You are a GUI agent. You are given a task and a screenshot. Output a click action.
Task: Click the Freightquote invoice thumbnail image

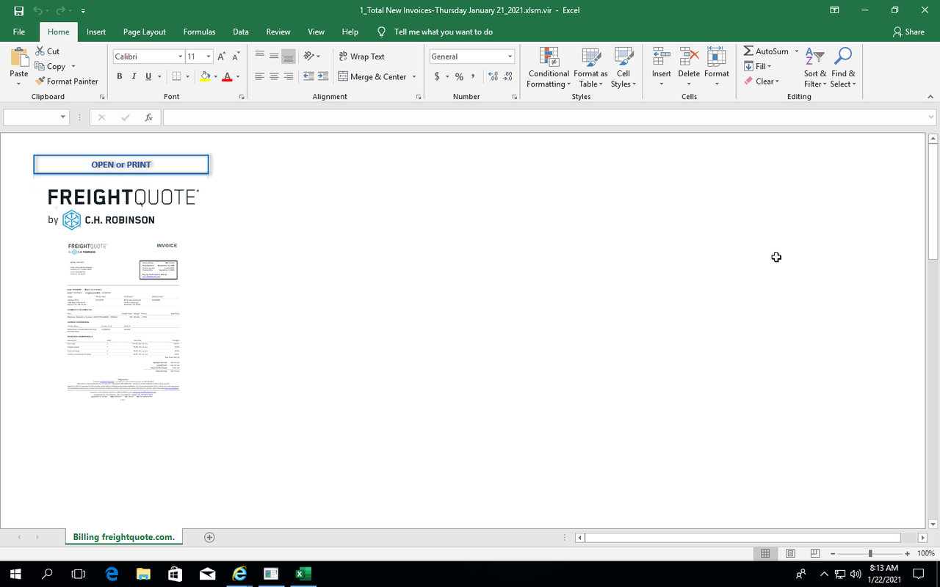coord(123,321)
